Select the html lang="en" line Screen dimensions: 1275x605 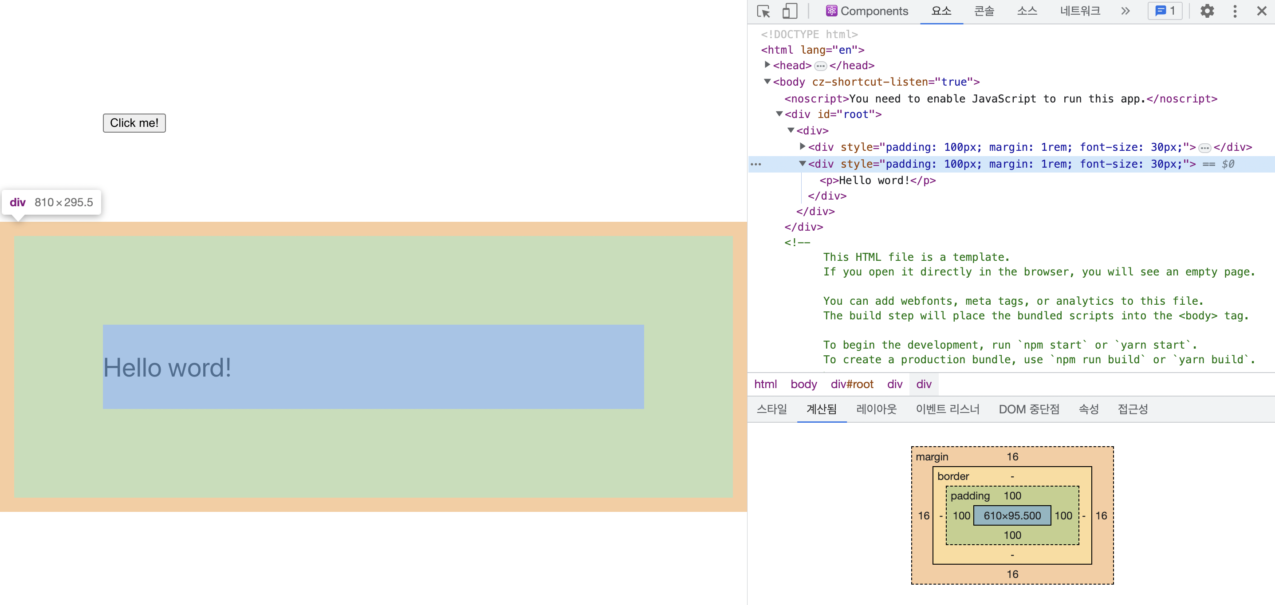pyautogui.click(x=812, y=50)
